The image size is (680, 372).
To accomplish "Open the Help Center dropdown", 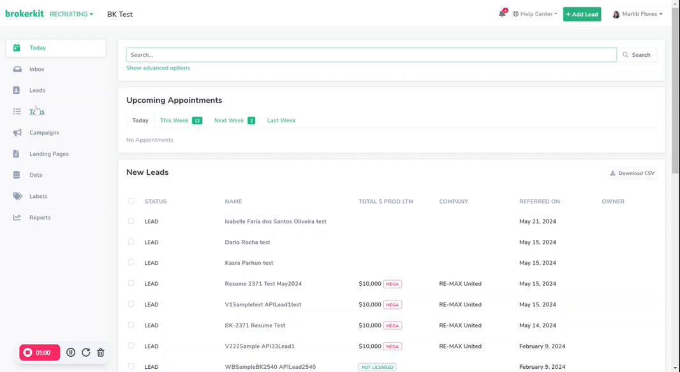I will pos(535,14).
